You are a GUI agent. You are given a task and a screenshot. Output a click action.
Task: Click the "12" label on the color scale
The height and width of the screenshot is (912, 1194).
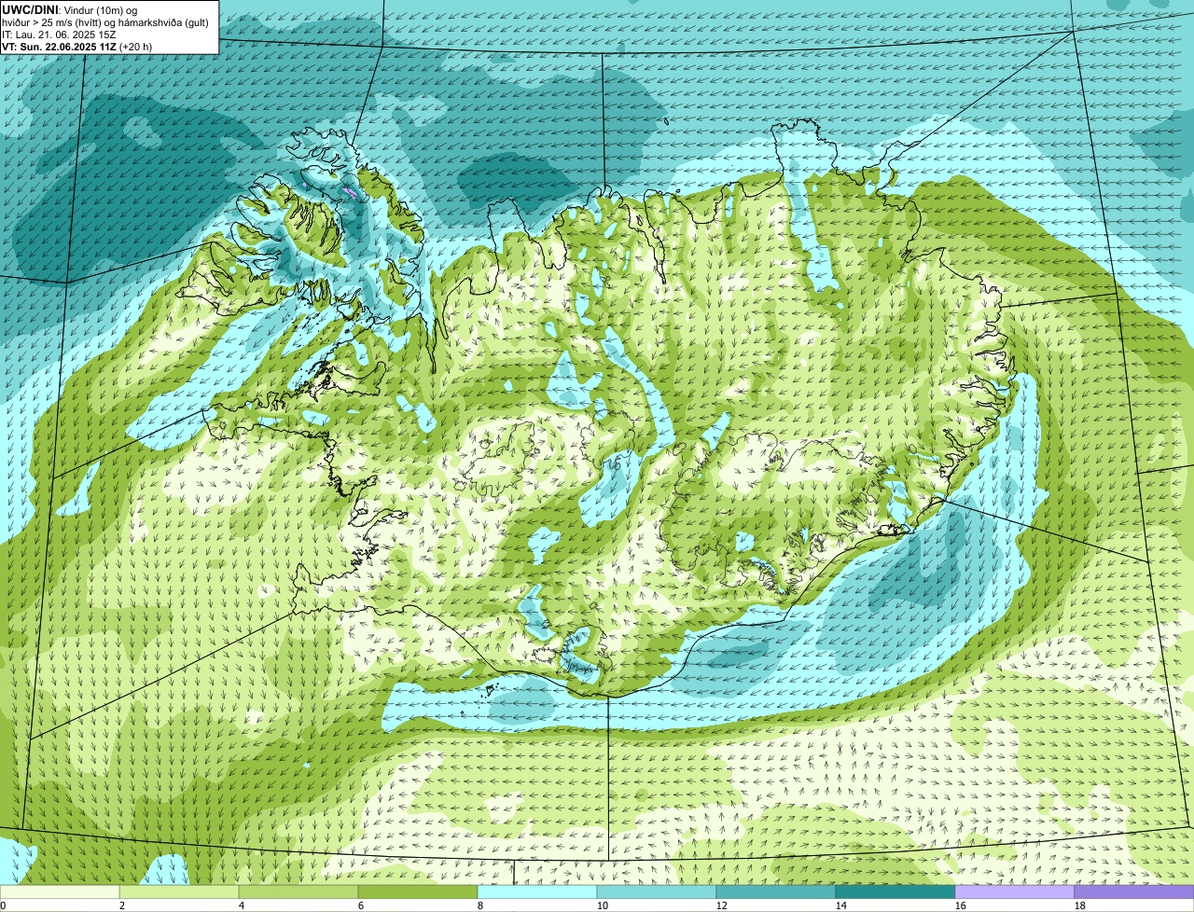pos(722,905)
